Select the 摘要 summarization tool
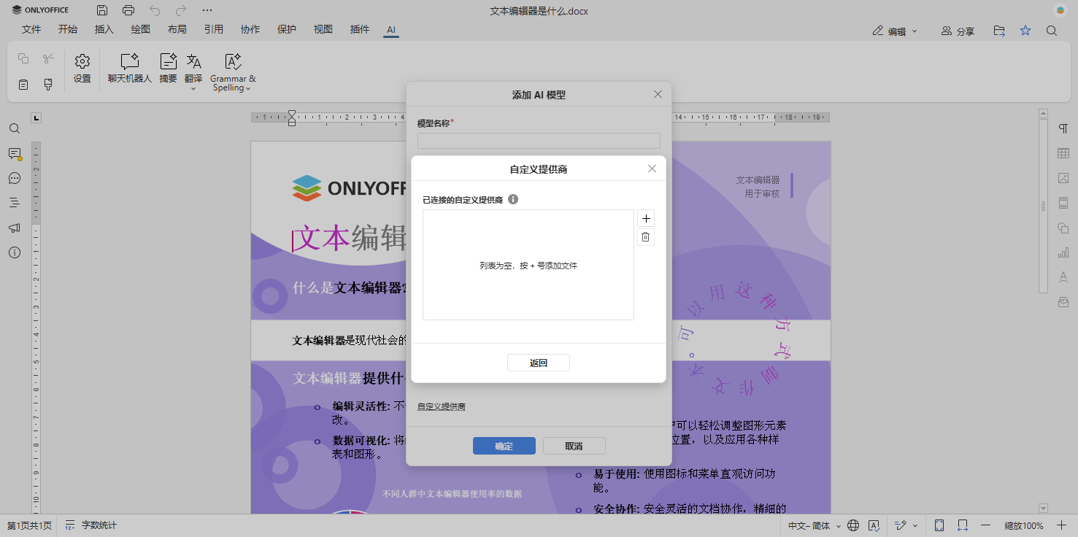1078x537 pixels. [168, 69]
